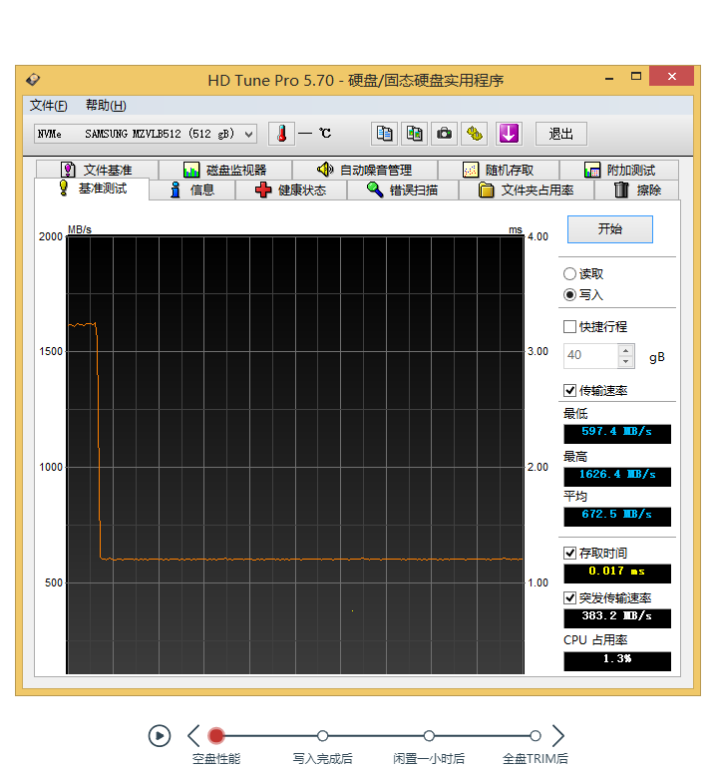Screen dimensions: 718x771
Task: Switch to the 磁盘监视器 tab
Action: tap(225, 171)
